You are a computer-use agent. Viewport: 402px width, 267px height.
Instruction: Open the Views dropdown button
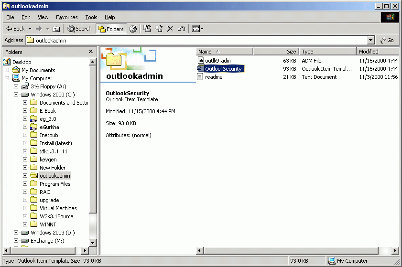pyautogui.click(x=197, y=29)
